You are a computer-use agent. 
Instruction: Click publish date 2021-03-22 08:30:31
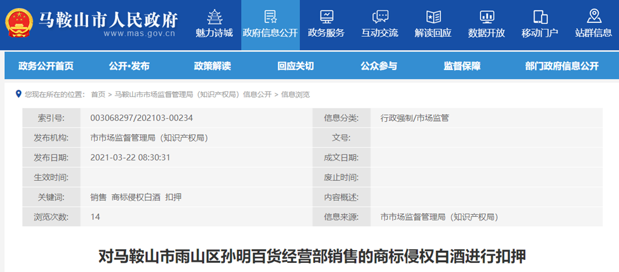pos(131,157)
